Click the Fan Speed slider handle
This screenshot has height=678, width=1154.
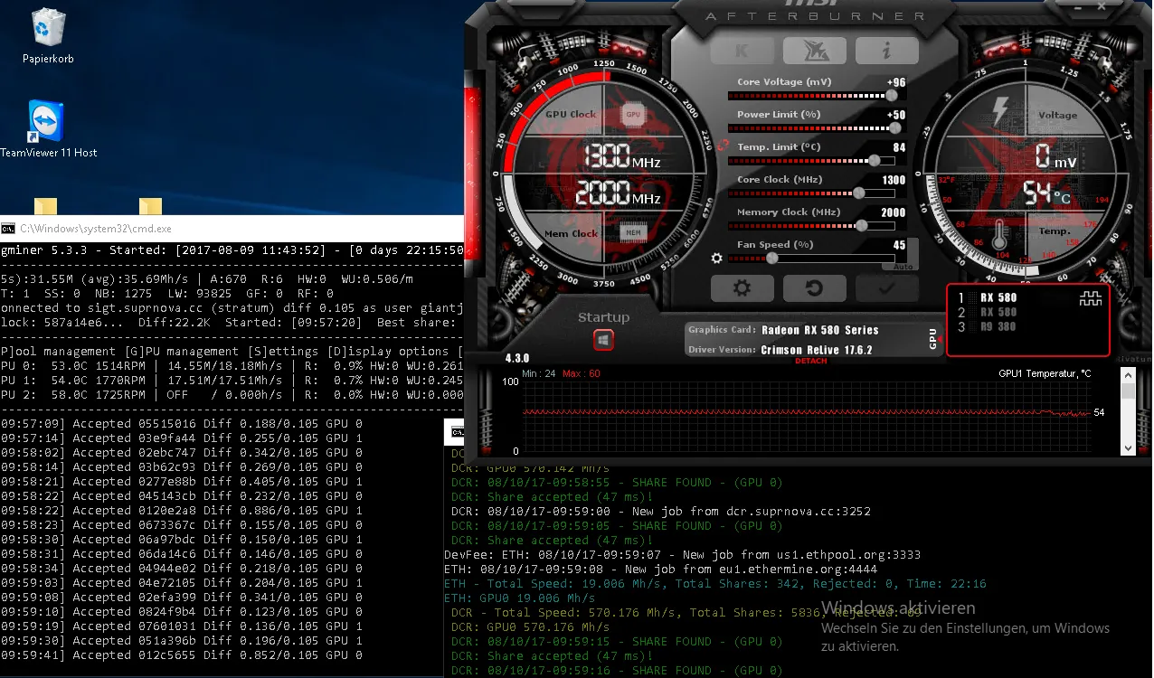click(x=771, y=258)
